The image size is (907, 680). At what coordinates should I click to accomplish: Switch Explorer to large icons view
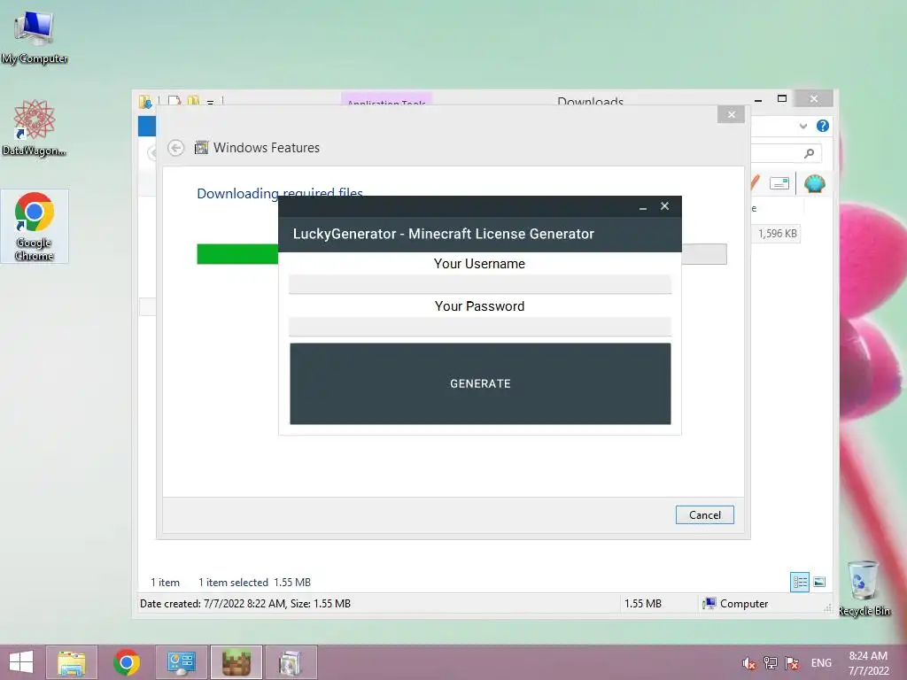(x=819, y=582)
